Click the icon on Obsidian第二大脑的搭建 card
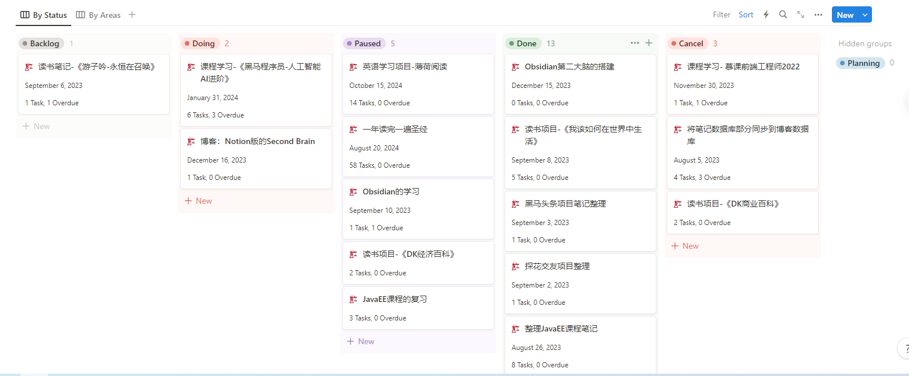Screen dimensions: 909x376 pyautogui.click(x=516, y=67)
